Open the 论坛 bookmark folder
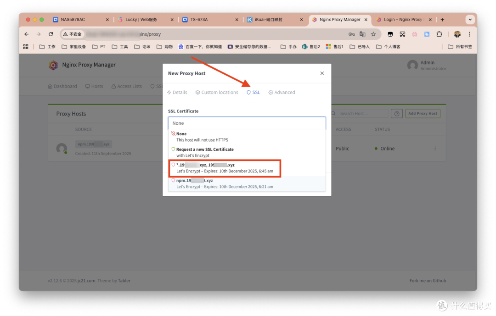This screenshot has height=316, width=496. pyautogui.click(x=142, y=46)
